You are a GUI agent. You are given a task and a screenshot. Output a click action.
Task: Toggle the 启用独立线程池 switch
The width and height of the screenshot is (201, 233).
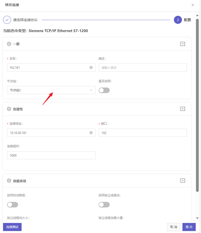click(x=104, y=205)
